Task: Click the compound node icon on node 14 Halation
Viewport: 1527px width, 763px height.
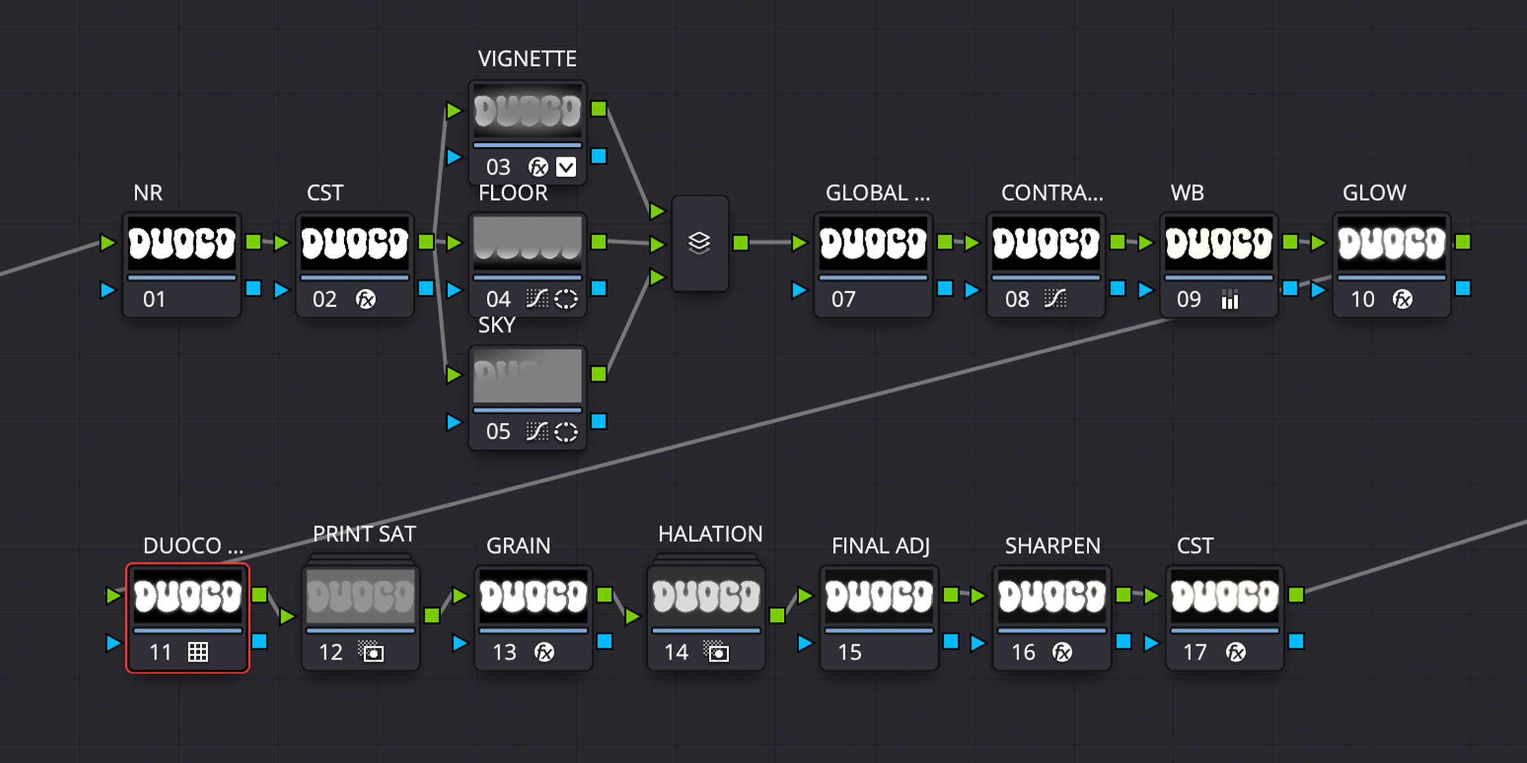Action: pos(716,652)
